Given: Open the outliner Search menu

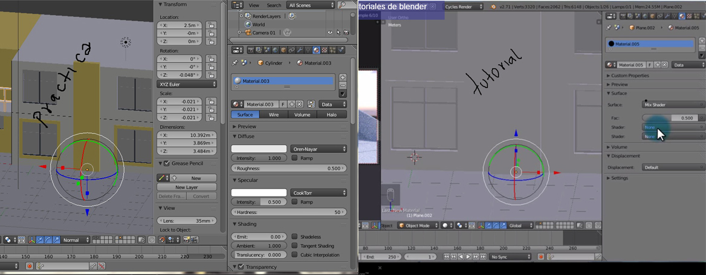Looking at the screenshot, I should (274, 5).
